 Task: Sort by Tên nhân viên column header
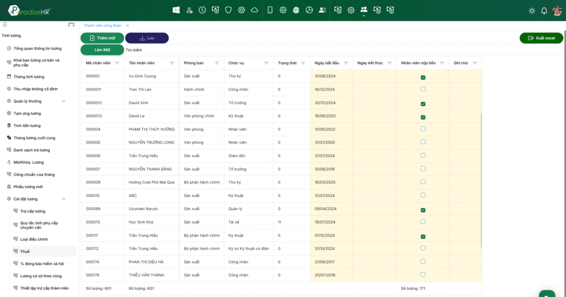(141, 63)
